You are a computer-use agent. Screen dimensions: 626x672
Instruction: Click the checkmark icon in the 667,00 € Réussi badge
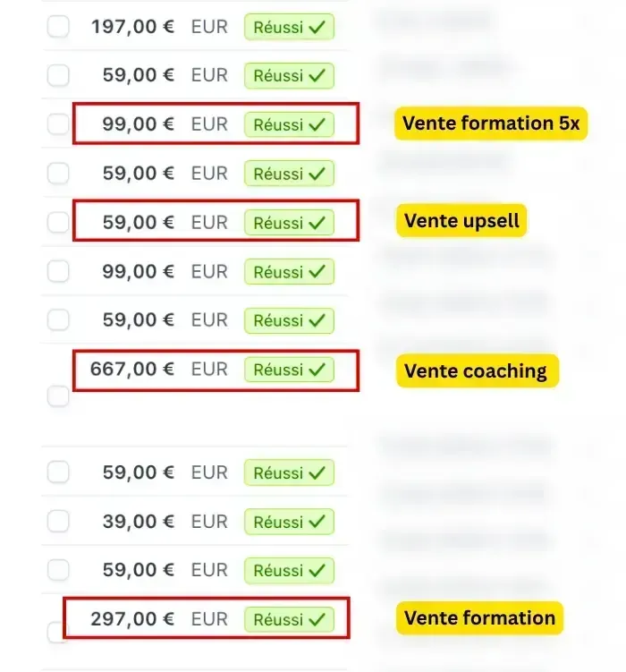point(317,370)
